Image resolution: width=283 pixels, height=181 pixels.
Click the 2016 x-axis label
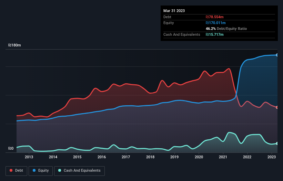102,157
